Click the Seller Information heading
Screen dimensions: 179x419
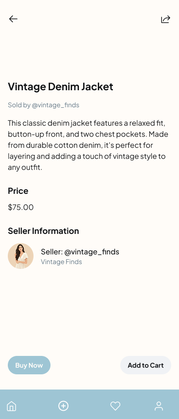pos(43,231)
